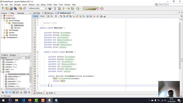Toggle Show Static Members in the Navigator

point(10,92)
